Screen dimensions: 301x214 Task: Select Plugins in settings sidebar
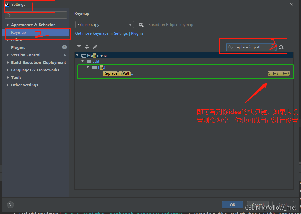pyautogui.click(x=18, y=47)
